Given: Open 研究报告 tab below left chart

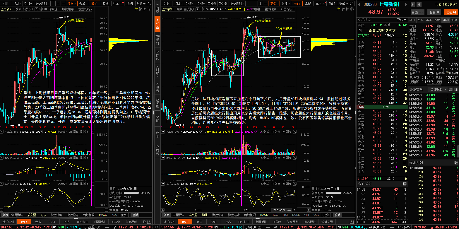Looking at the screenshot, I should tap(83, 222).
